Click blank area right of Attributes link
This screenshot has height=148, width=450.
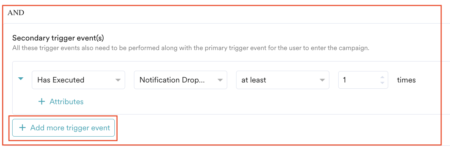click(x=222, y=102)
